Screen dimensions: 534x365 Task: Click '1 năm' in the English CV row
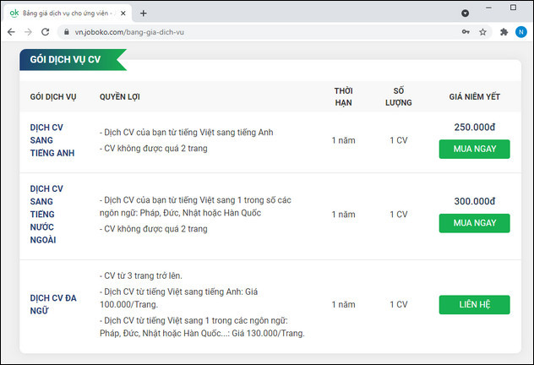click(x=343, y=140)
